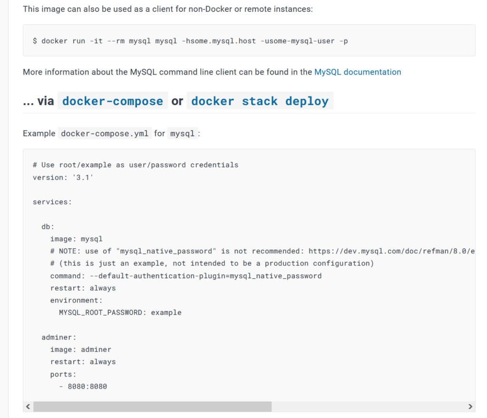This screenshot has height=418, width=487.
Task: Click the comment 'this is just an example'
Action: coord(212,263)
